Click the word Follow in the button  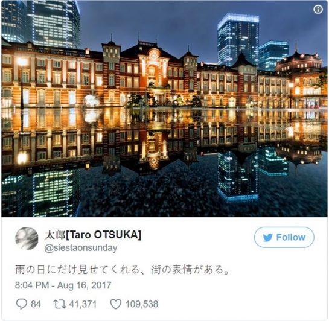point(290,237)
